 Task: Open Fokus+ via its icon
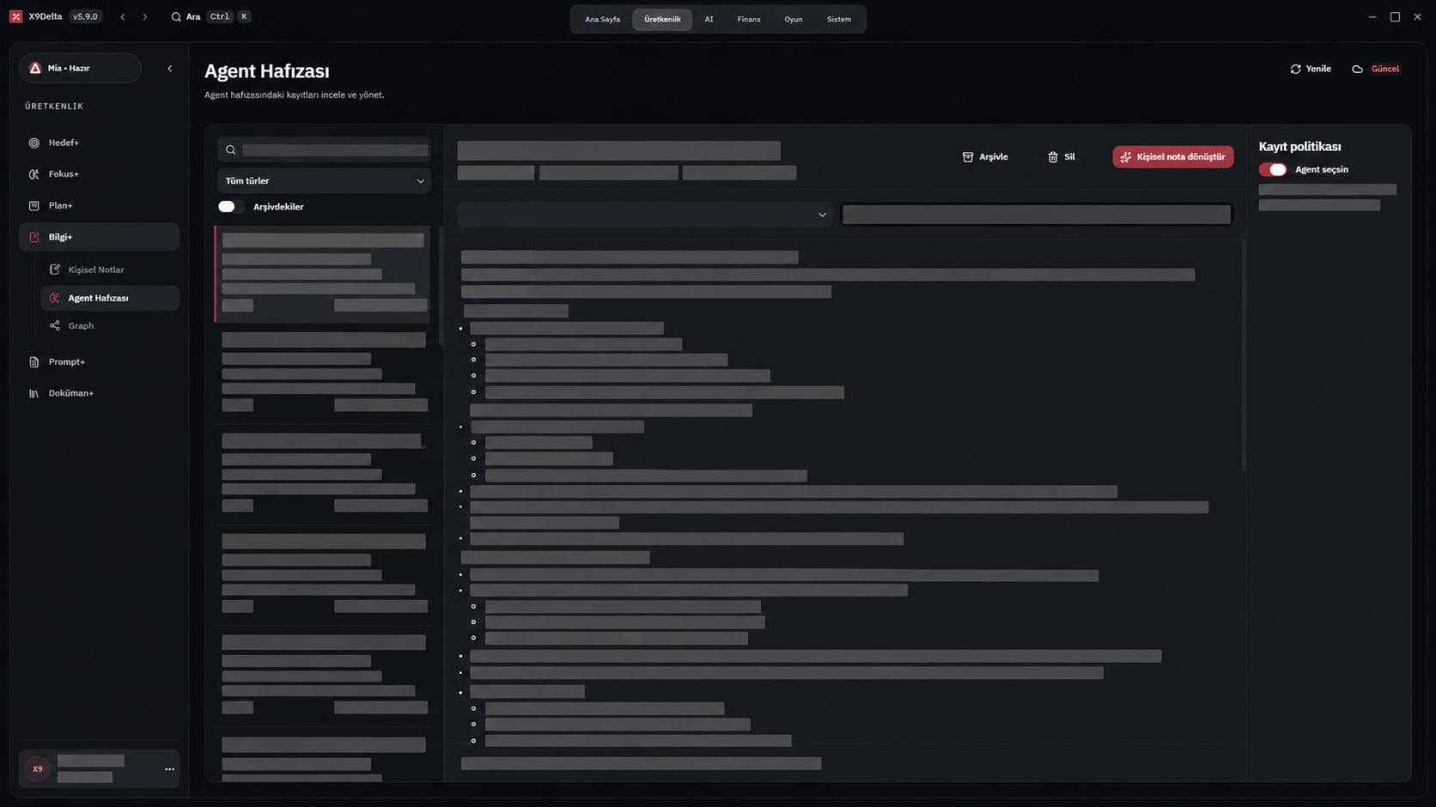point(34,174)
